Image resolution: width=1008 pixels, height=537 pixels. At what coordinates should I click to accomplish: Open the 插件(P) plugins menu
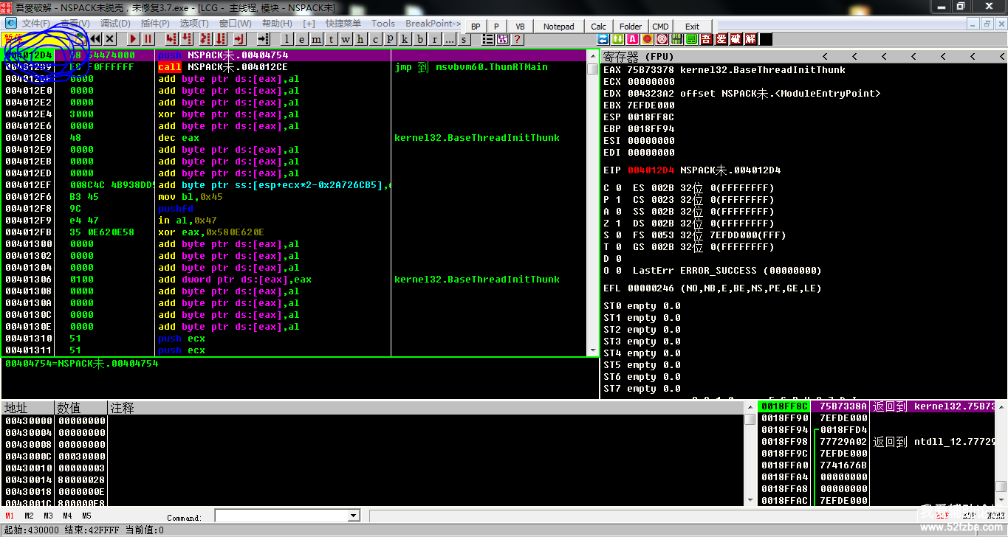(155, 24)
